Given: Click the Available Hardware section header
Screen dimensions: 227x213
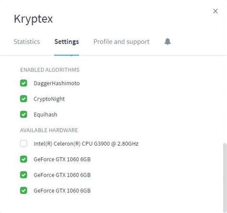Looking at the screenshot, I should [49, 130].
